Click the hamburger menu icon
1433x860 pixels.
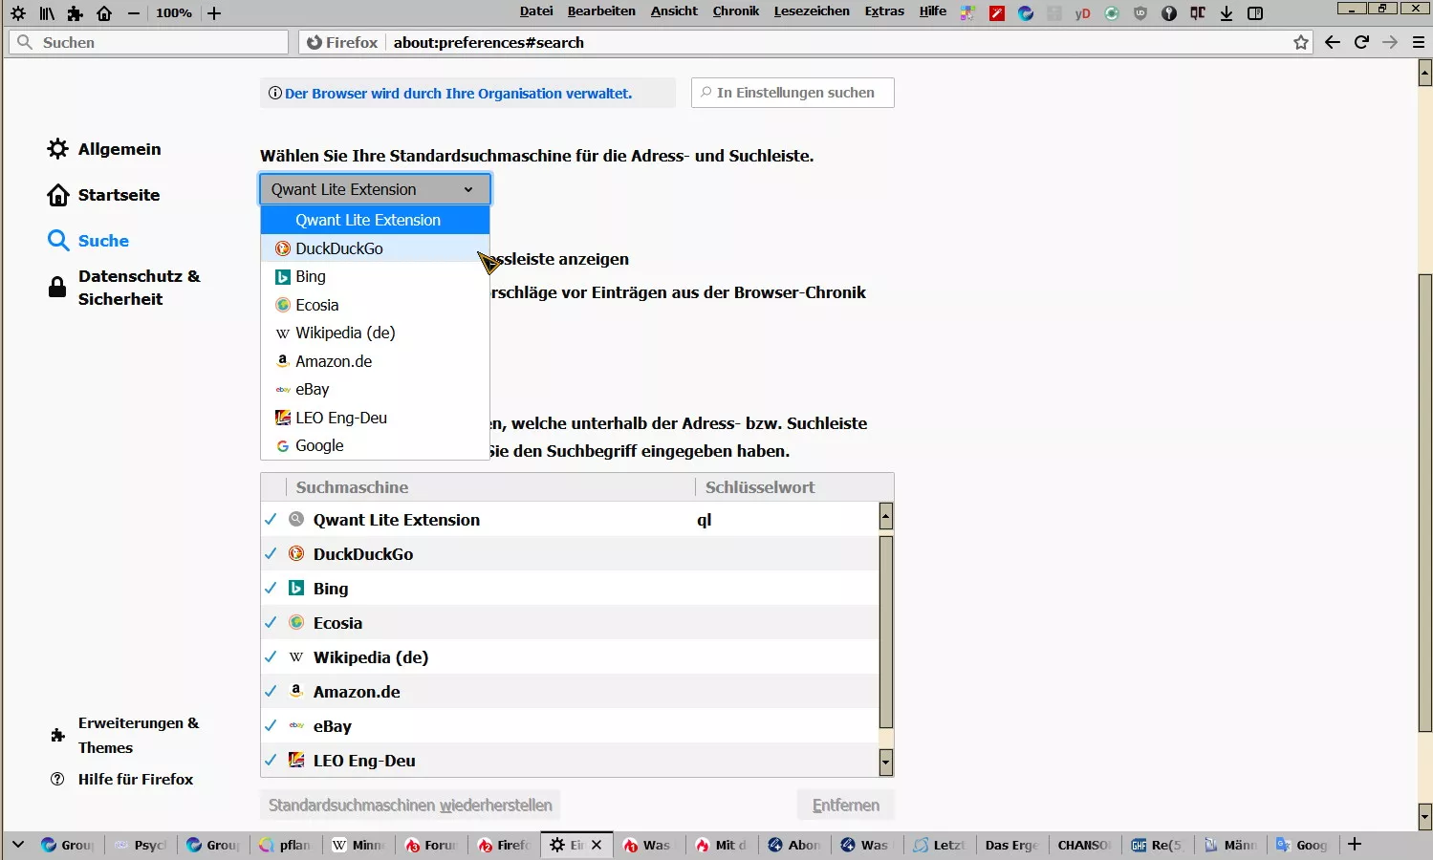(x=1419, y=42)
